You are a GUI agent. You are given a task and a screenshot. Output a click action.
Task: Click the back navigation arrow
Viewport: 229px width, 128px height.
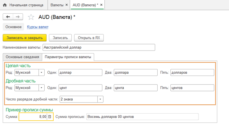[x=8, y=17]
